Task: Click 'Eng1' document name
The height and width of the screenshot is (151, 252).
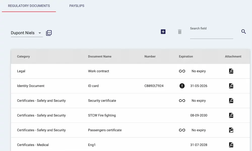Action: 92,145
